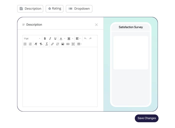Clear text formatting

(x=47, y=44)
